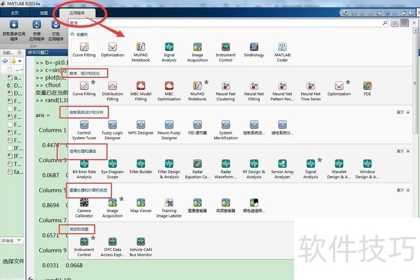Open OPC Data Access Explorer app

coord(112,247)
